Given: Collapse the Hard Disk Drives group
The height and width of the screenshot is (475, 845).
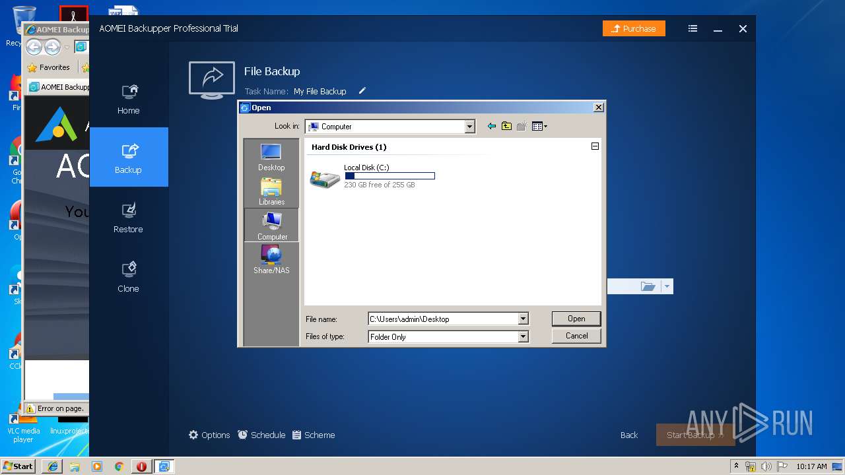Looking at the screenshot, I should pos(595,146).
